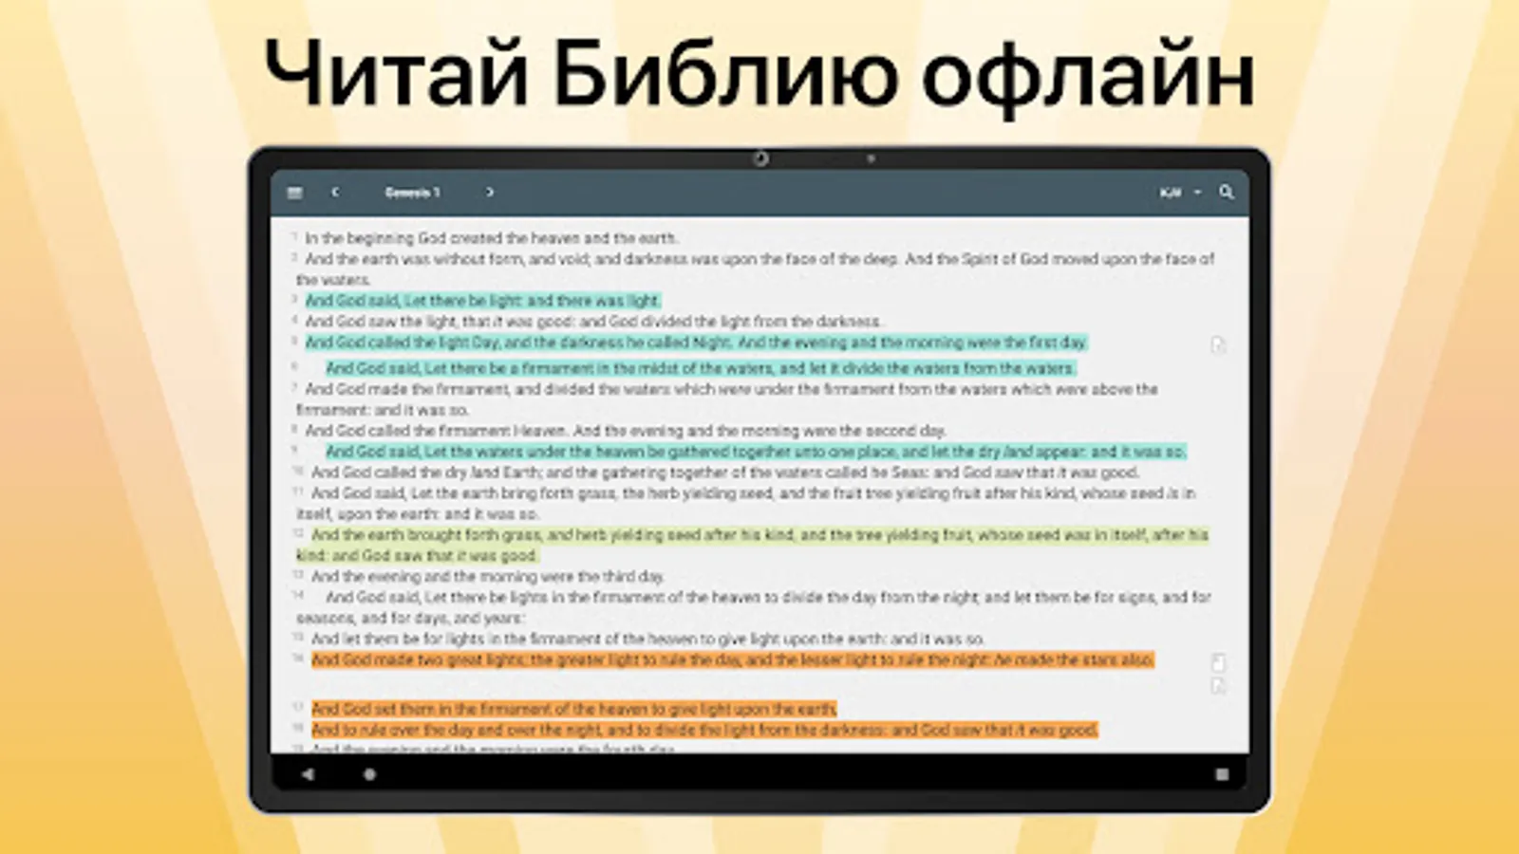Open the KJV translation dropdown
This screenshot has width=1519, height=854.
click(1180, 193)
